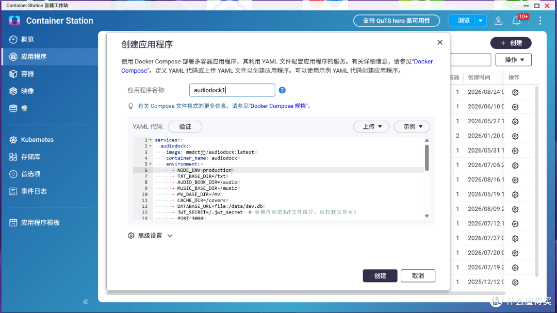This screenshot has height=313, width=557.
Task: Open gear settings for 2026/07/12 row
Action: pos(515,224)
